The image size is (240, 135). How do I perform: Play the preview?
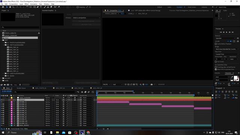(x=226, y=32)
